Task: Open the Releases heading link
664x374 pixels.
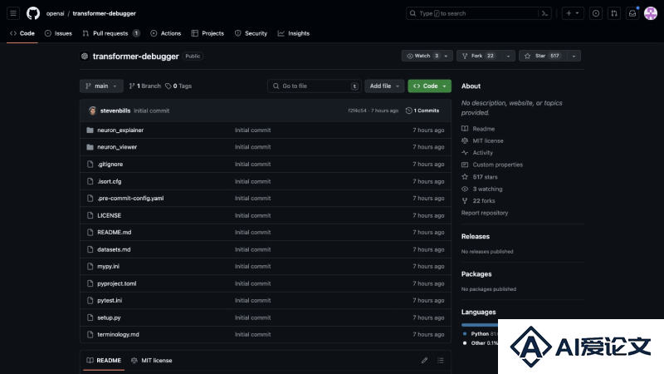Action: (x=475, y=237)
